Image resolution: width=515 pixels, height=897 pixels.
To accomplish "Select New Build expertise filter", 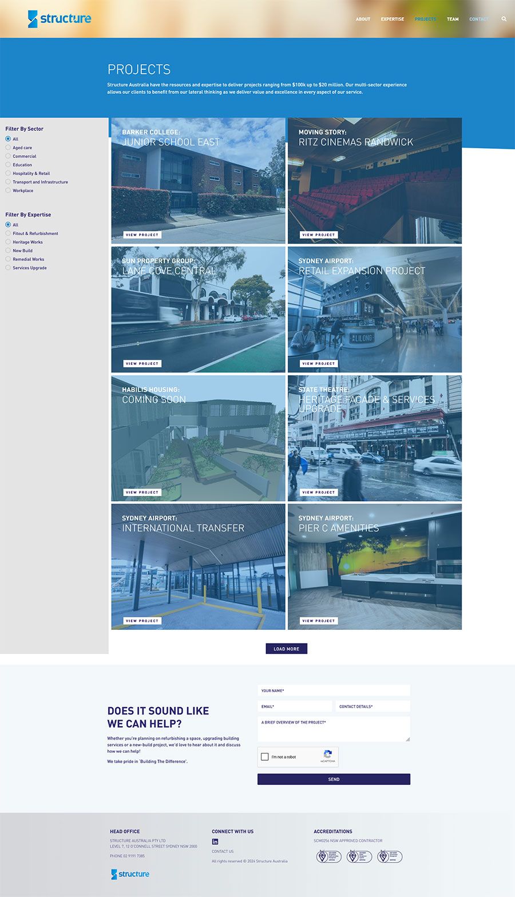I will [8, 251].
